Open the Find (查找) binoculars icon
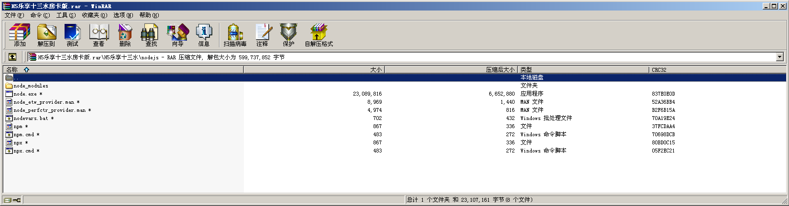Screen dimensions: 789x206 pos(151,35)
